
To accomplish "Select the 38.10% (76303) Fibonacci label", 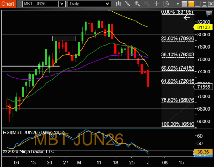I will tap(178, 54).
